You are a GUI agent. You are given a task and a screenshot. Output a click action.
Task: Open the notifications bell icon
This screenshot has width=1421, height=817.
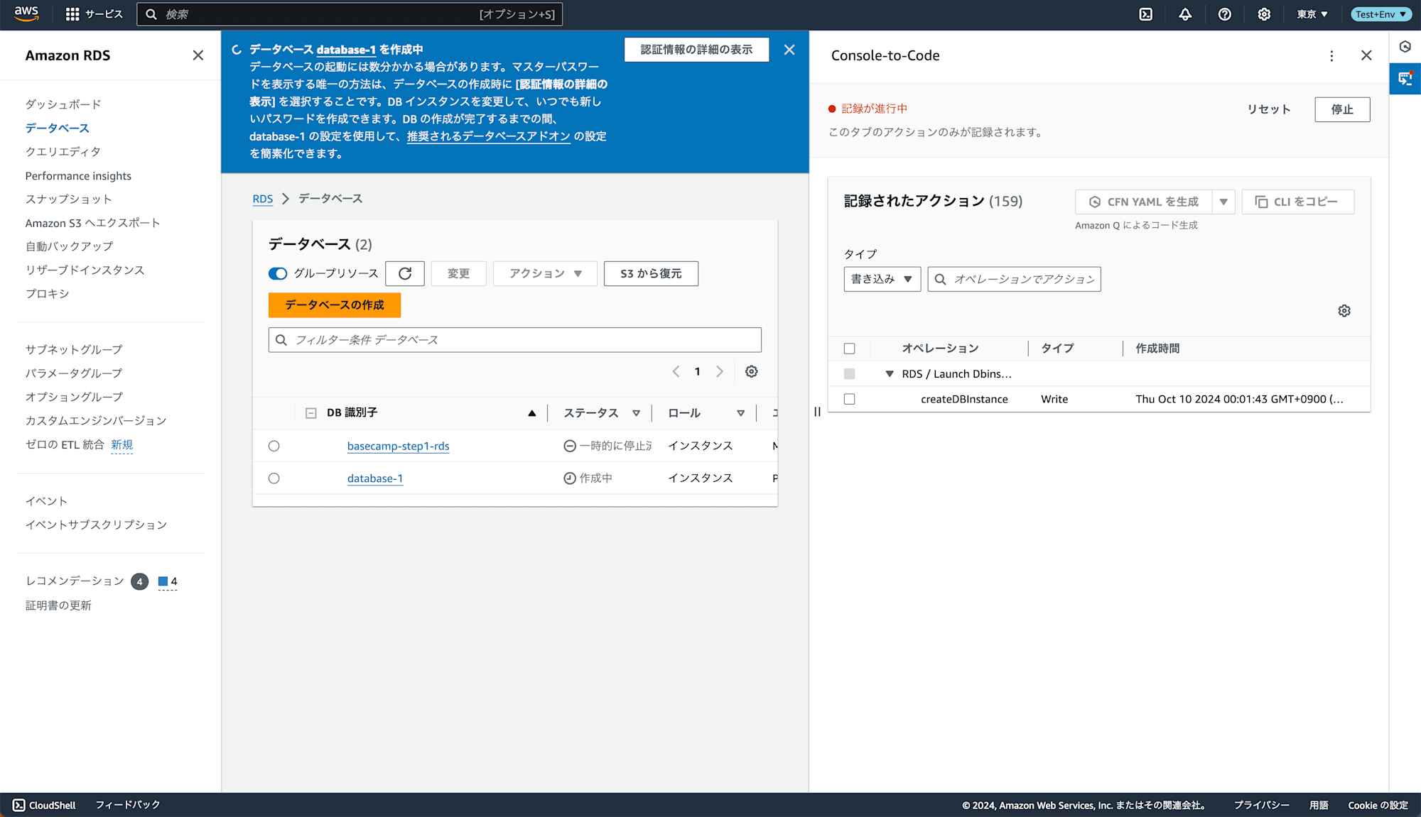[x=1185, y=14]
